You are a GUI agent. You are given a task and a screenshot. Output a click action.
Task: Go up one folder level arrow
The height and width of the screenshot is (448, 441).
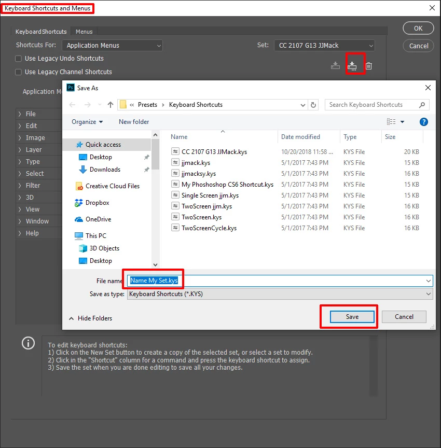[x=111, y=105]
